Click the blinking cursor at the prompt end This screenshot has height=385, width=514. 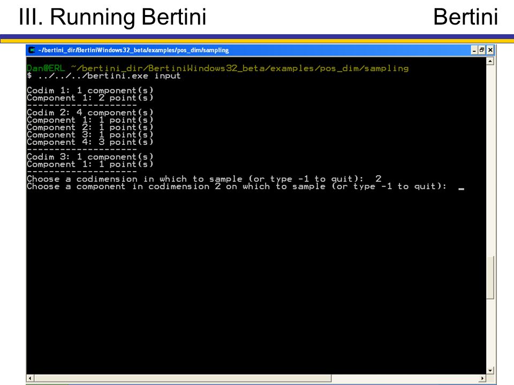coord(461,189)
